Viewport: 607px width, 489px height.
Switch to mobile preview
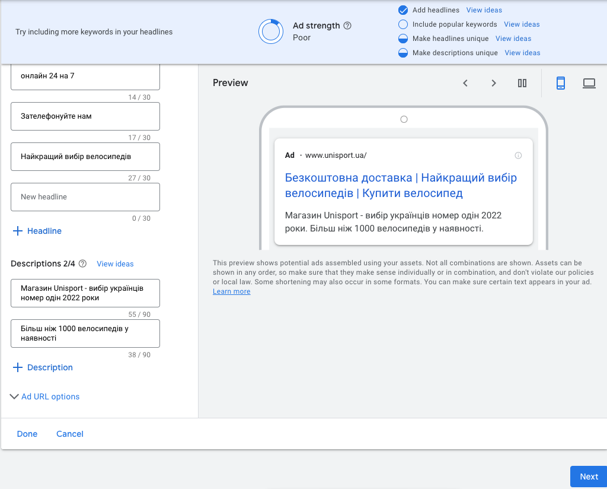(561, 83)
